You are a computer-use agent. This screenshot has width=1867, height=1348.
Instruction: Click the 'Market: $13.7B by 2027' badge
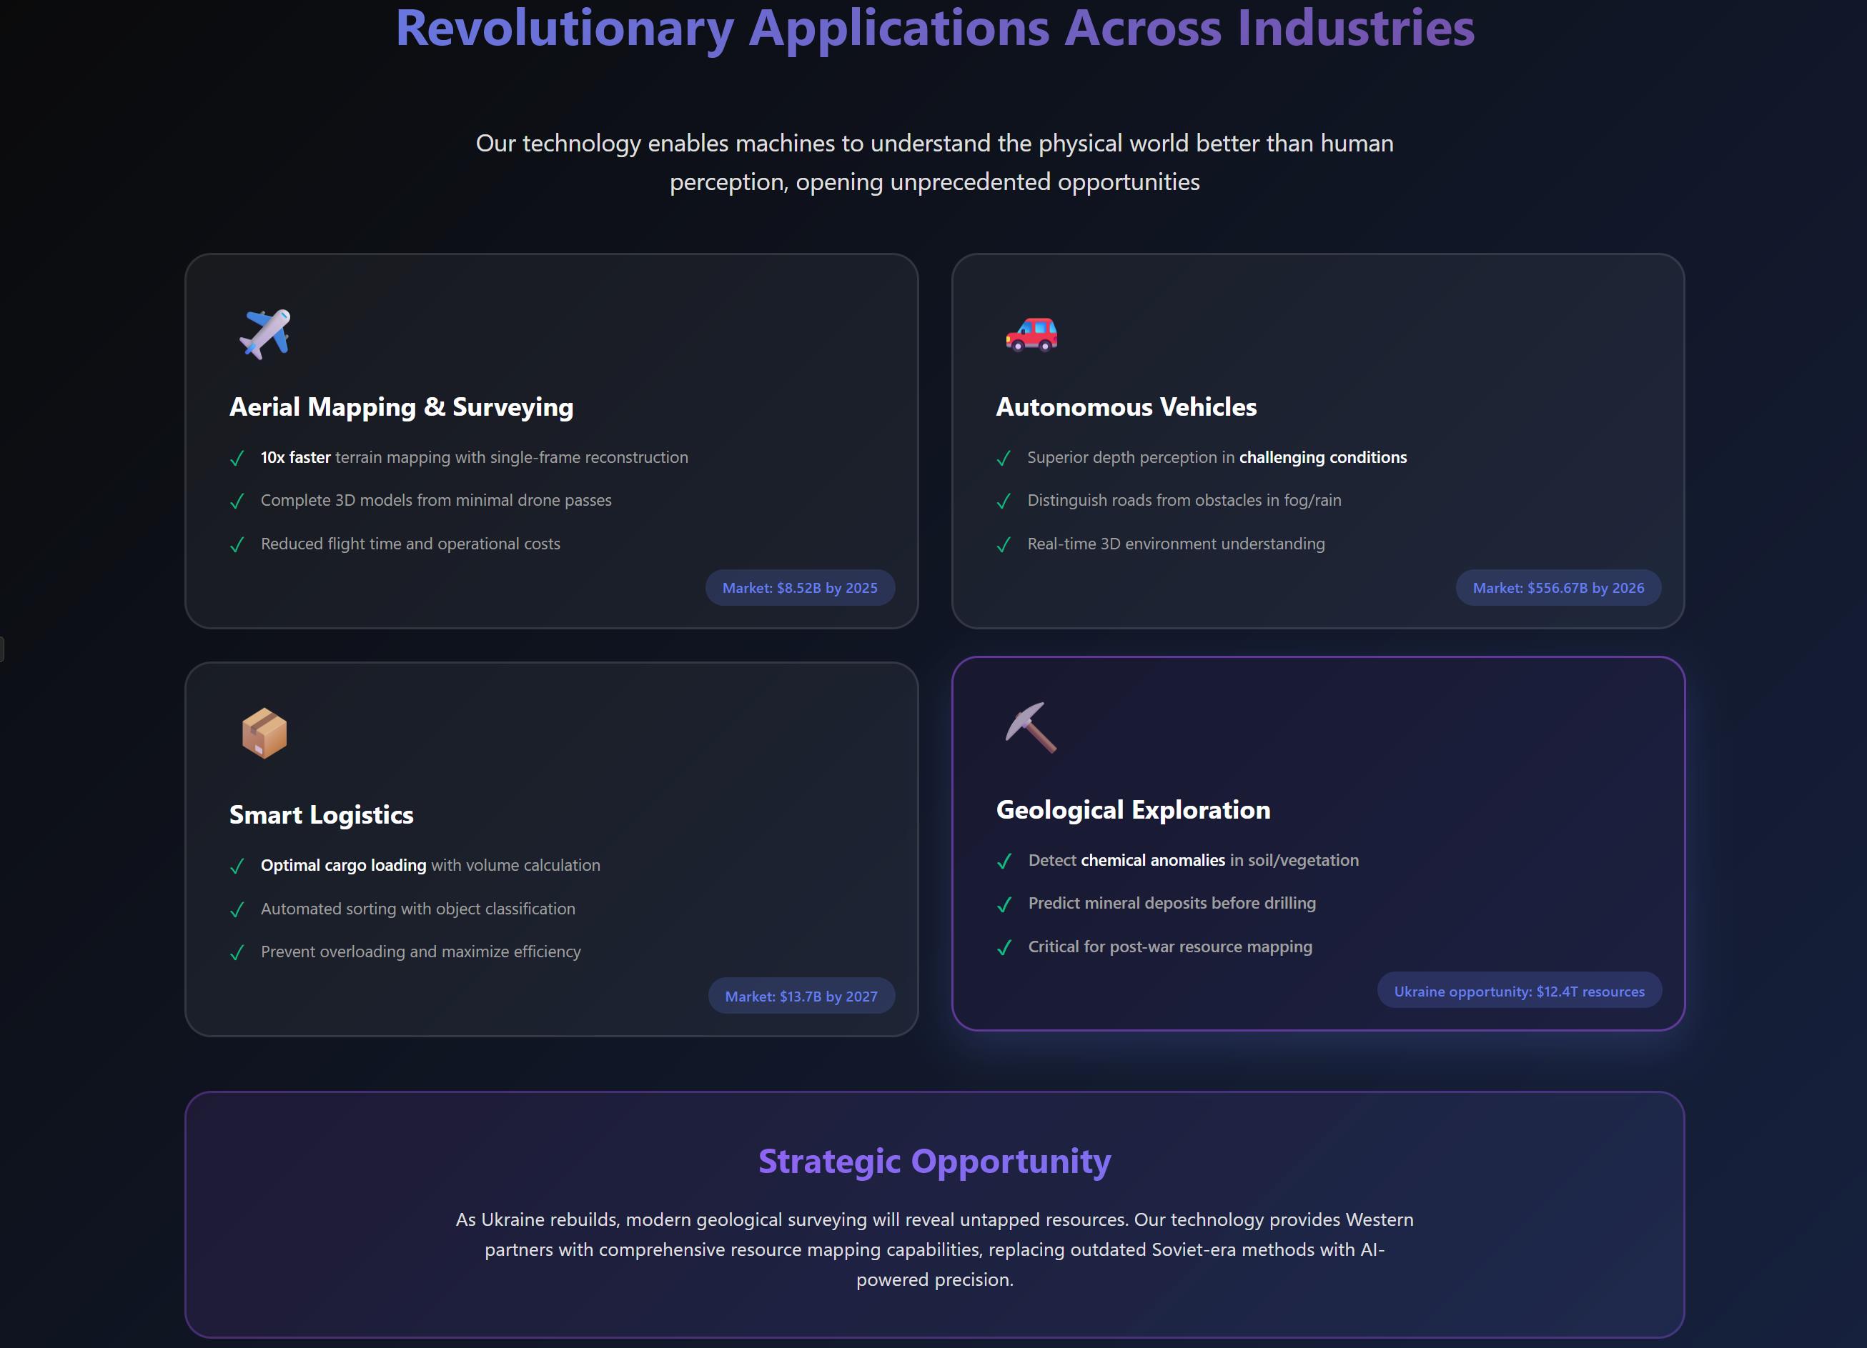click(801, 996)
